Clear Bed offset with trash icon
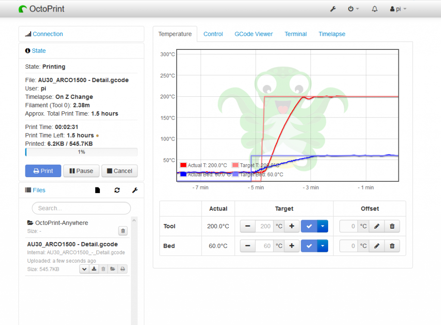 392,246
